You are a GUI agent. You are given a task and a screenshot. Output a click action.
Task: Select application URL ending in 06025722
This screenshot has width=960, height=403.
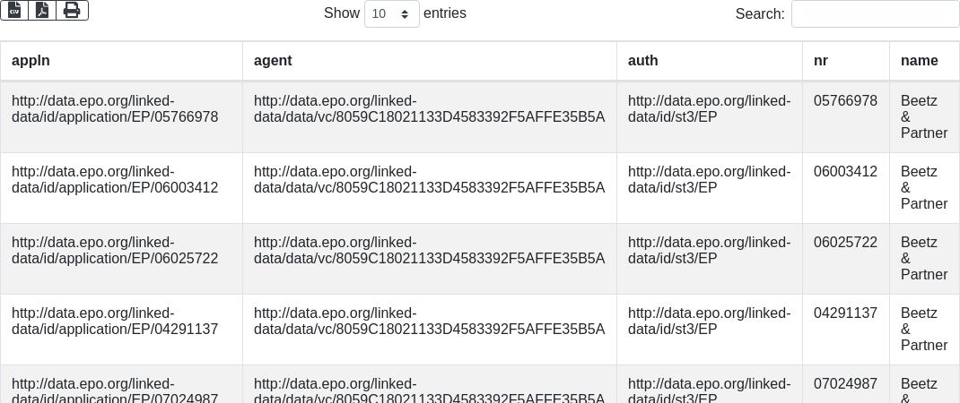(x=115, y=251)
